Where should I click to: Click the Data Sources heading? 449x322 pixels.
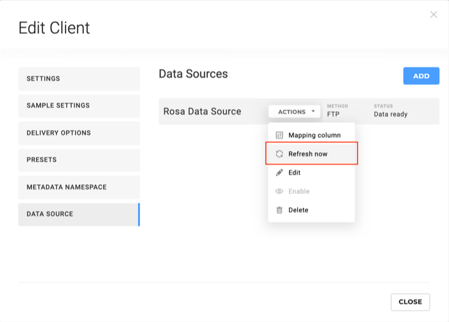(193, 74)
